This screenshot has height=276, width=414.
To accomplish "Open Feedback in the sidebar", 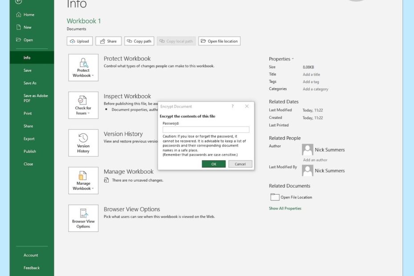I will tap(32, 268).
